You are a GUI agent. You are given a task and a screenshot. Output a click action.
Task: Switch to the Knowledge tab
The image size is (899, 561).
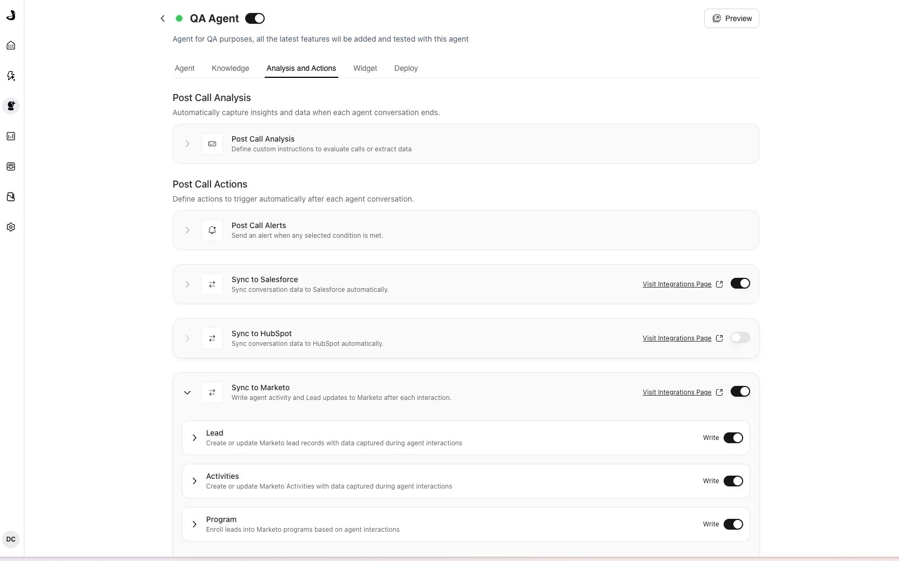231,68
